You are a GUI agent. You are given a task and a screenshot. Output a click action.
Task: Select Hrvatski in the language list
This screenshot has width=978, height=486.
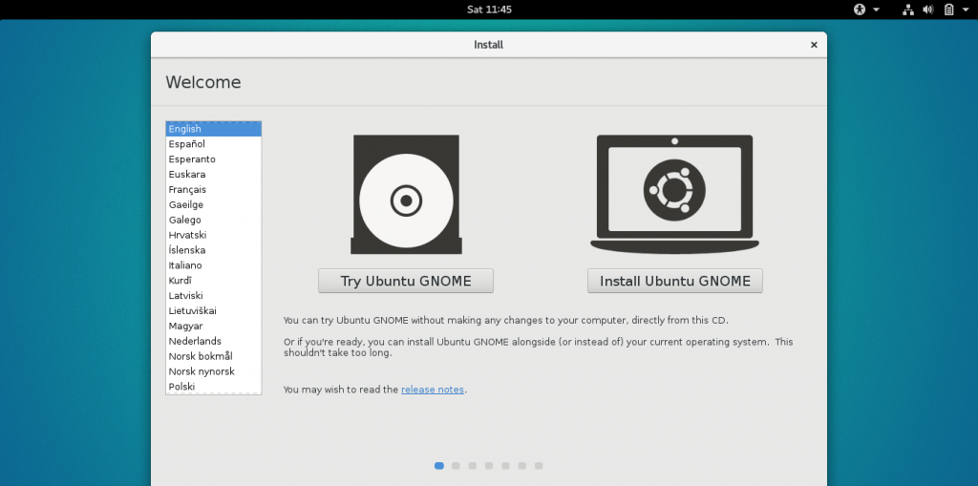[213, 235]
